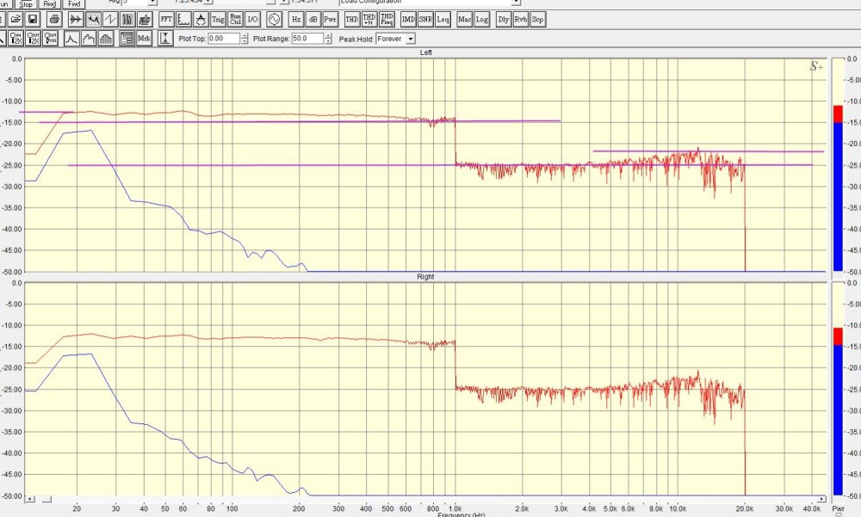Open the signal generator sine wave icon
The image size is (861, 517).
[x=275, y=19]
